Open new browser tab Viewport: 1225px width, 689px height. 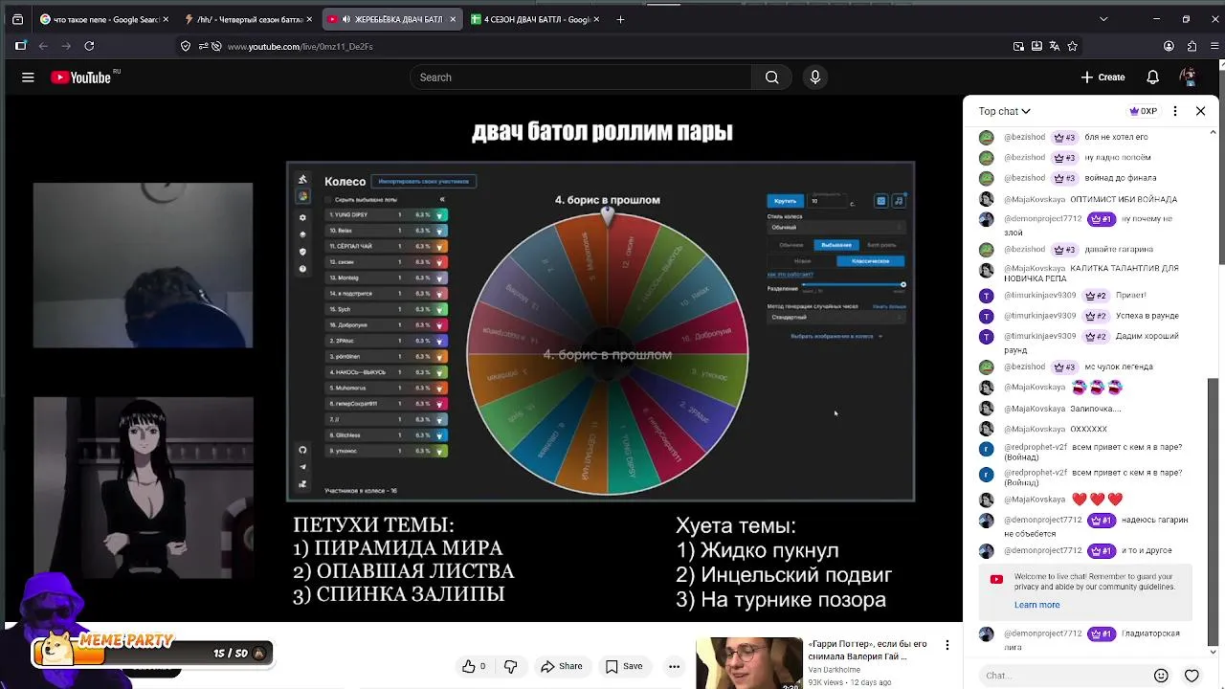620,19
